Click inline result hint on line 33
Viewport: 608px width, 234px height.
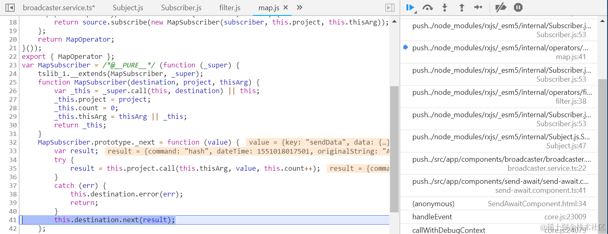pyautogui.click(x=247, y=151)
